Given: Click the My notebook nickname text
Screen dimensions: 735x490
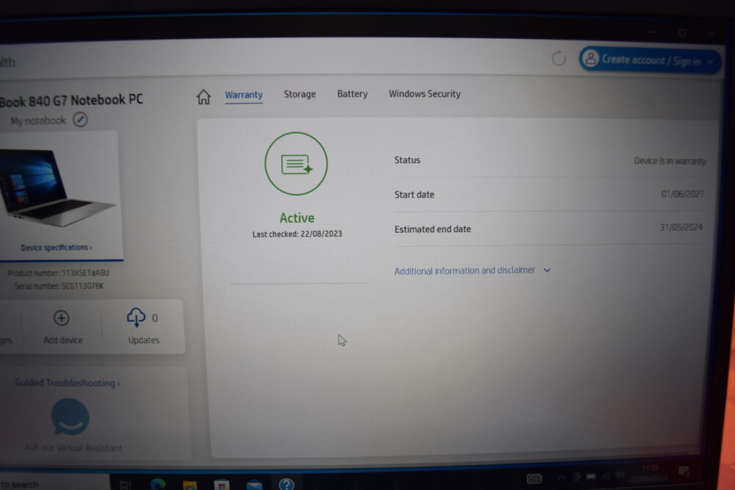Looking at the screenshot, I should coord(38,121).
